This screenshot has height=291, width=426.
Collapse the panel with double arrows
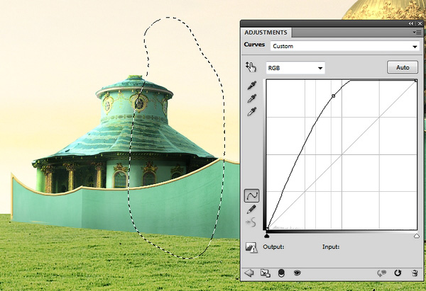click(411, 24)
